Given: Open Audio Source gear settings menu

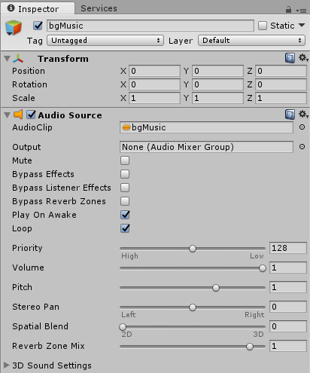Looking at the screenshot, I should [303, 115].
